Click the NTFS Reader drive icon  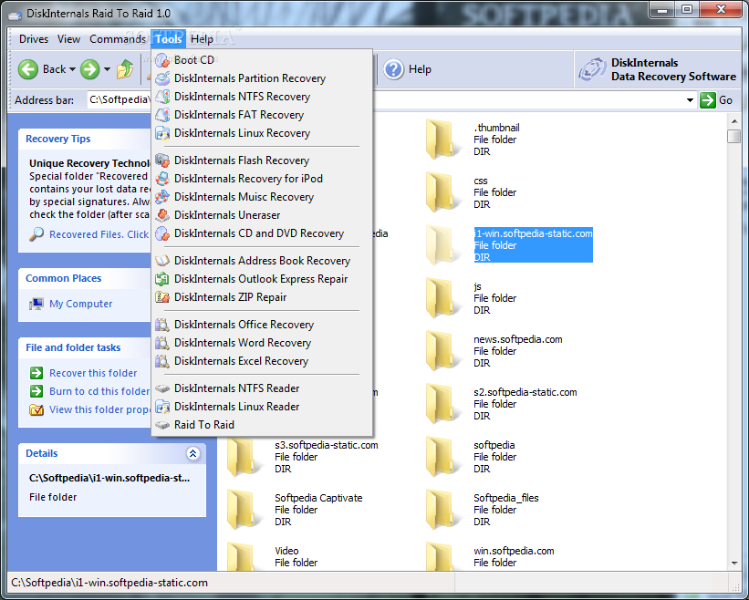coord(162,388)
